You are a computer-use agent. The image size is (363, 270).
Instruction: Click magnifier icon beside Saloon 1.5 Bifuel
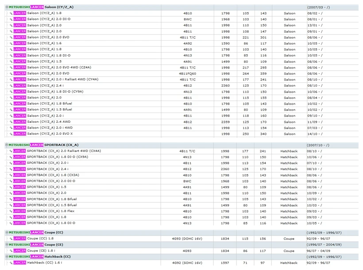pos(11,110)
